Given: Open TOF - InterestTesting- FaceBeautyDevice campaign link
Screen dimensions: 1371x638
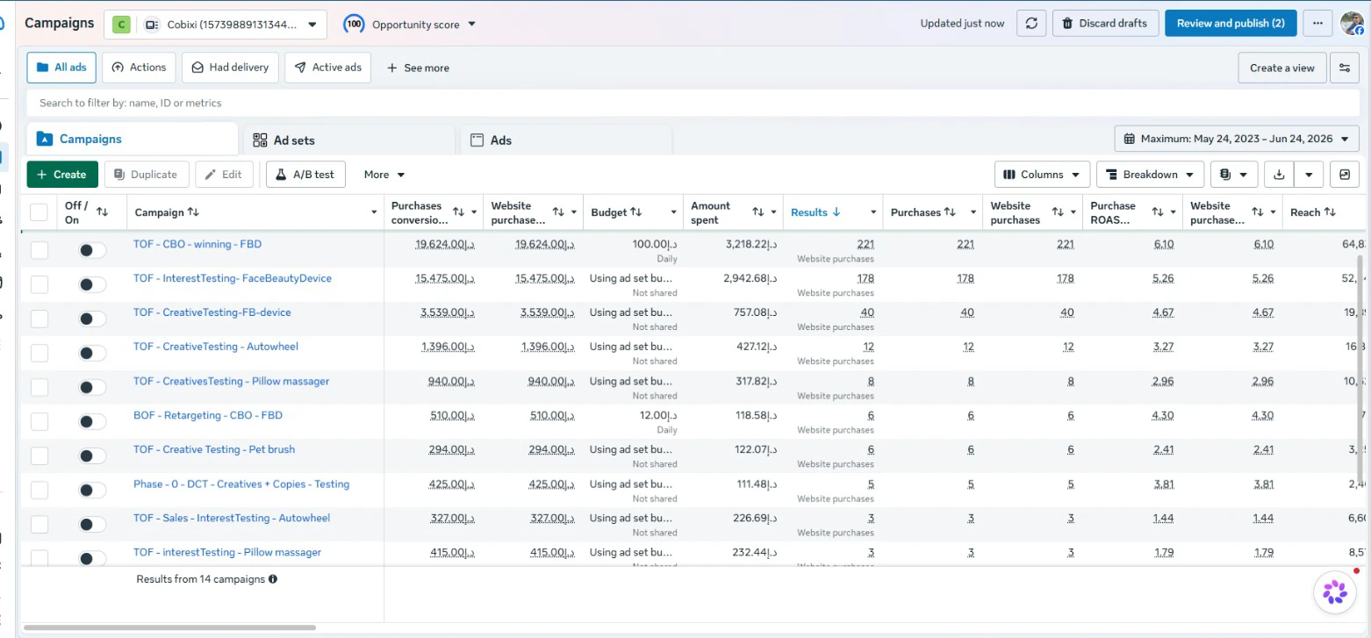Looking at the screenshot, I should [233, 278].
